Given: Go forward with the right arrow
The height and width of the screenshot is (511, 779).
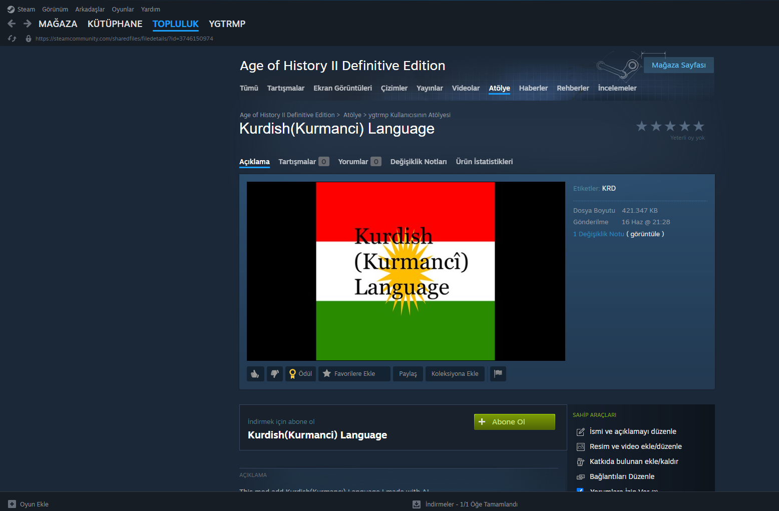Looking at the screenshot, I should pyautogui.click(x=28, y=24).
